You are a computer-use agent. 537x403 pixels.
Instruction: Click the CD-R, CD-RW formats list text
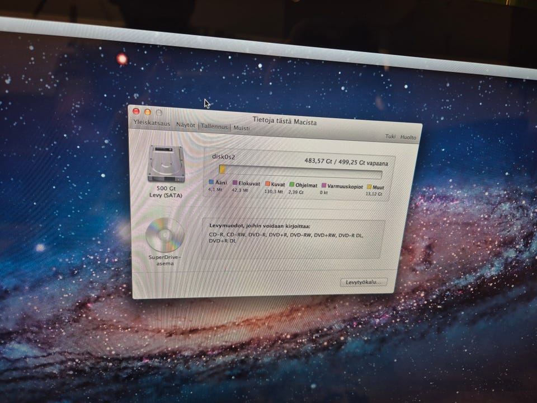click(x=286, y=238)
